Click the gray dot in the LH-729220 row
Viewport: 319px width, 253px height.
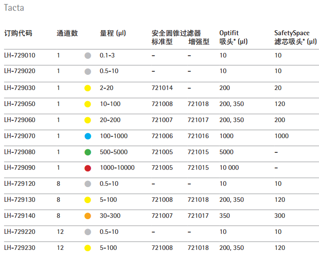(88, 232)
